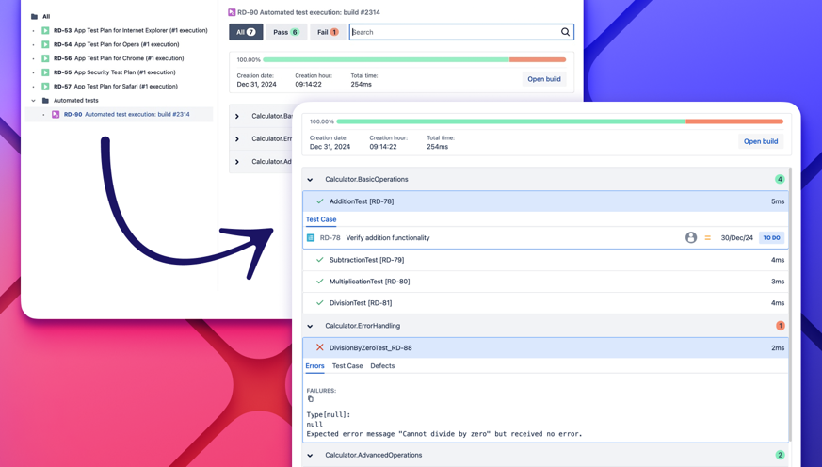The image size is (822, 467).
Task: Collapse the Calculator.BasicOperations group
Action: click(x=310, y=180)
